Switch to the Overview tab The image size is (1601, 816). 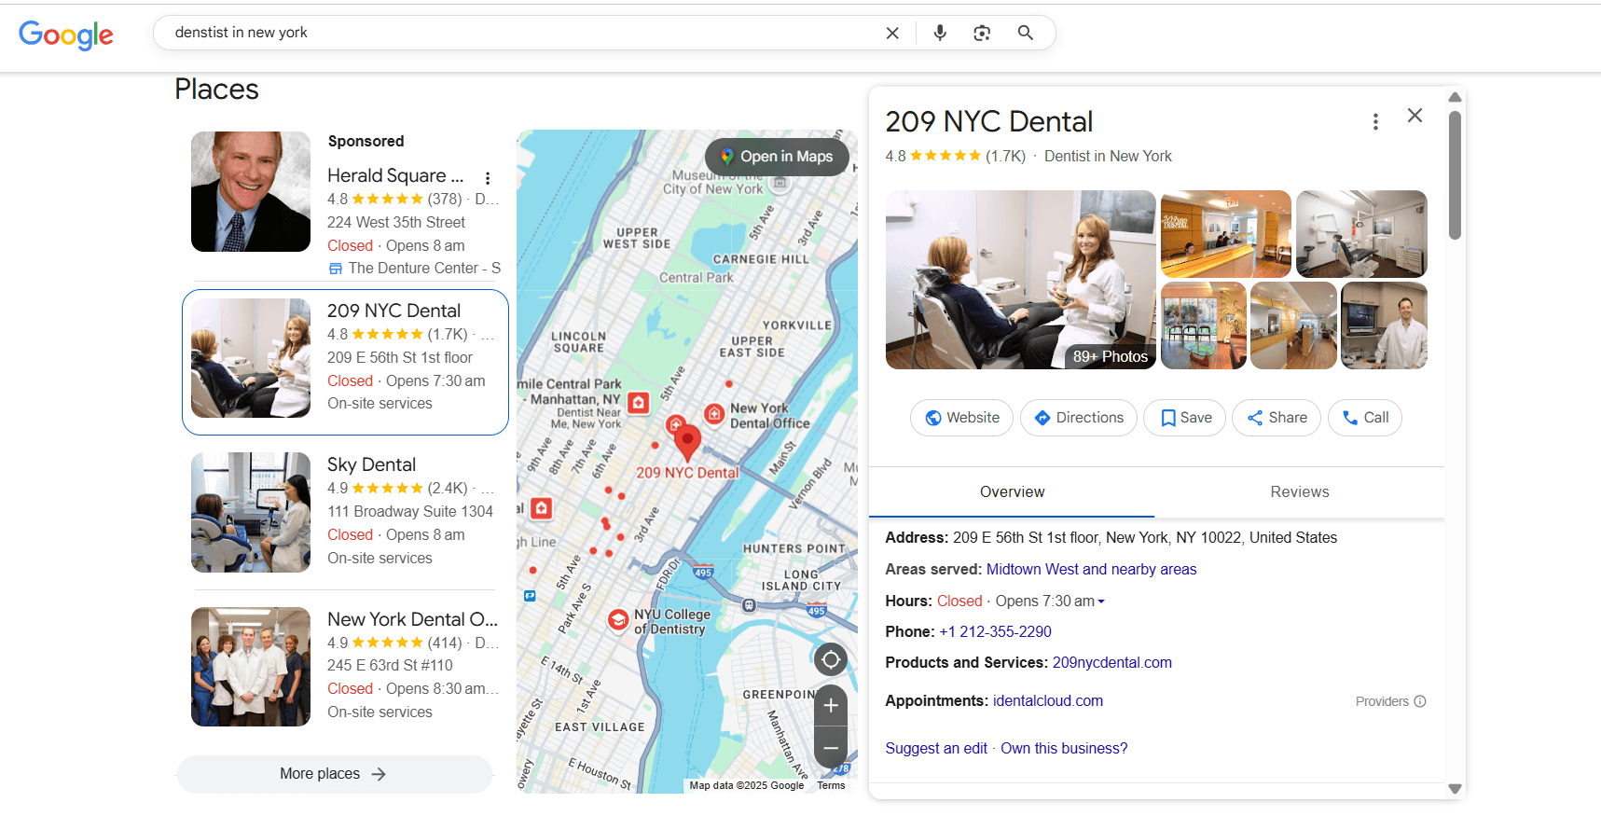(x=1012, y=492)
